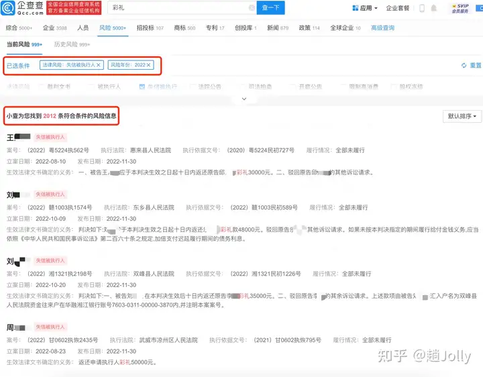The height and width of the screenshot is (377, 483).
Task: Click 双峰县人民法院 court name
Action: tap(154, 274)
